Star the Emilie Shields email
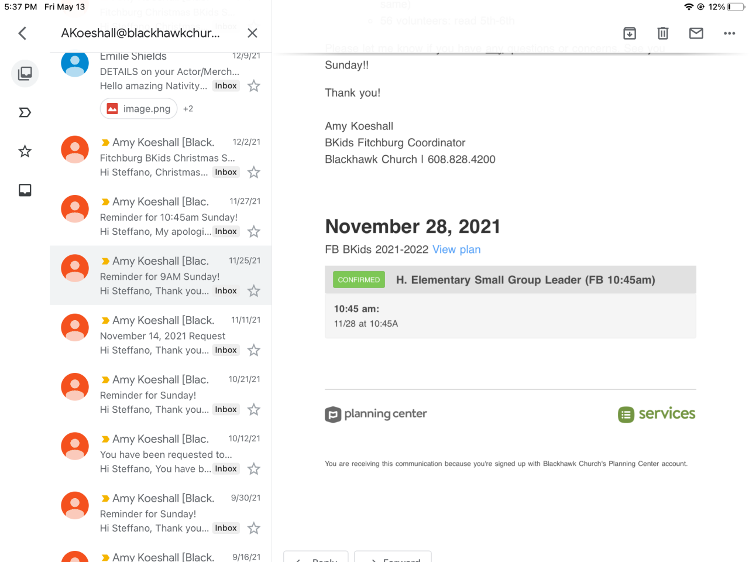749x562 pixels. tap(254, 86)
